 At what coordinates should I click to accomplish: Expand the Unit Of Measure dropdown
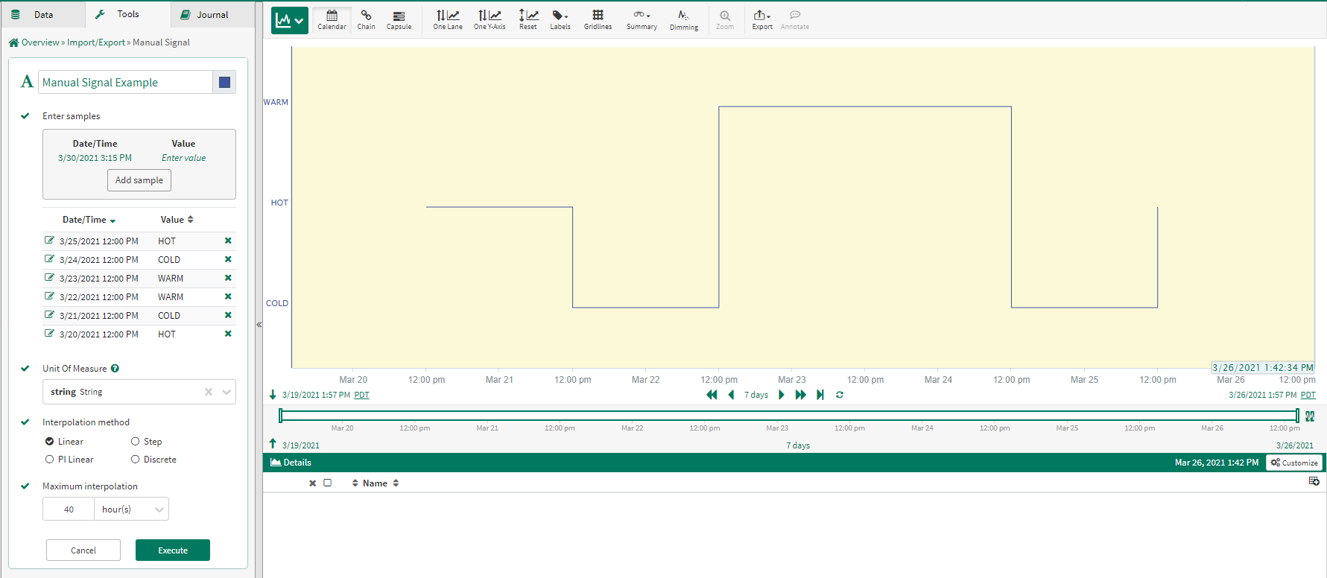coord(227,392)
